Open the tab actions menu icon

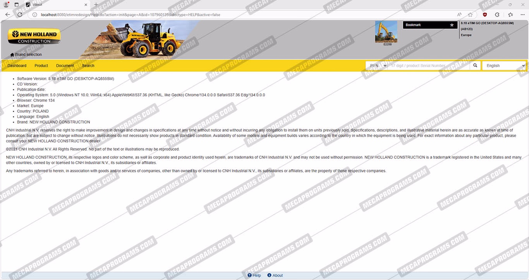pos(16,5)
